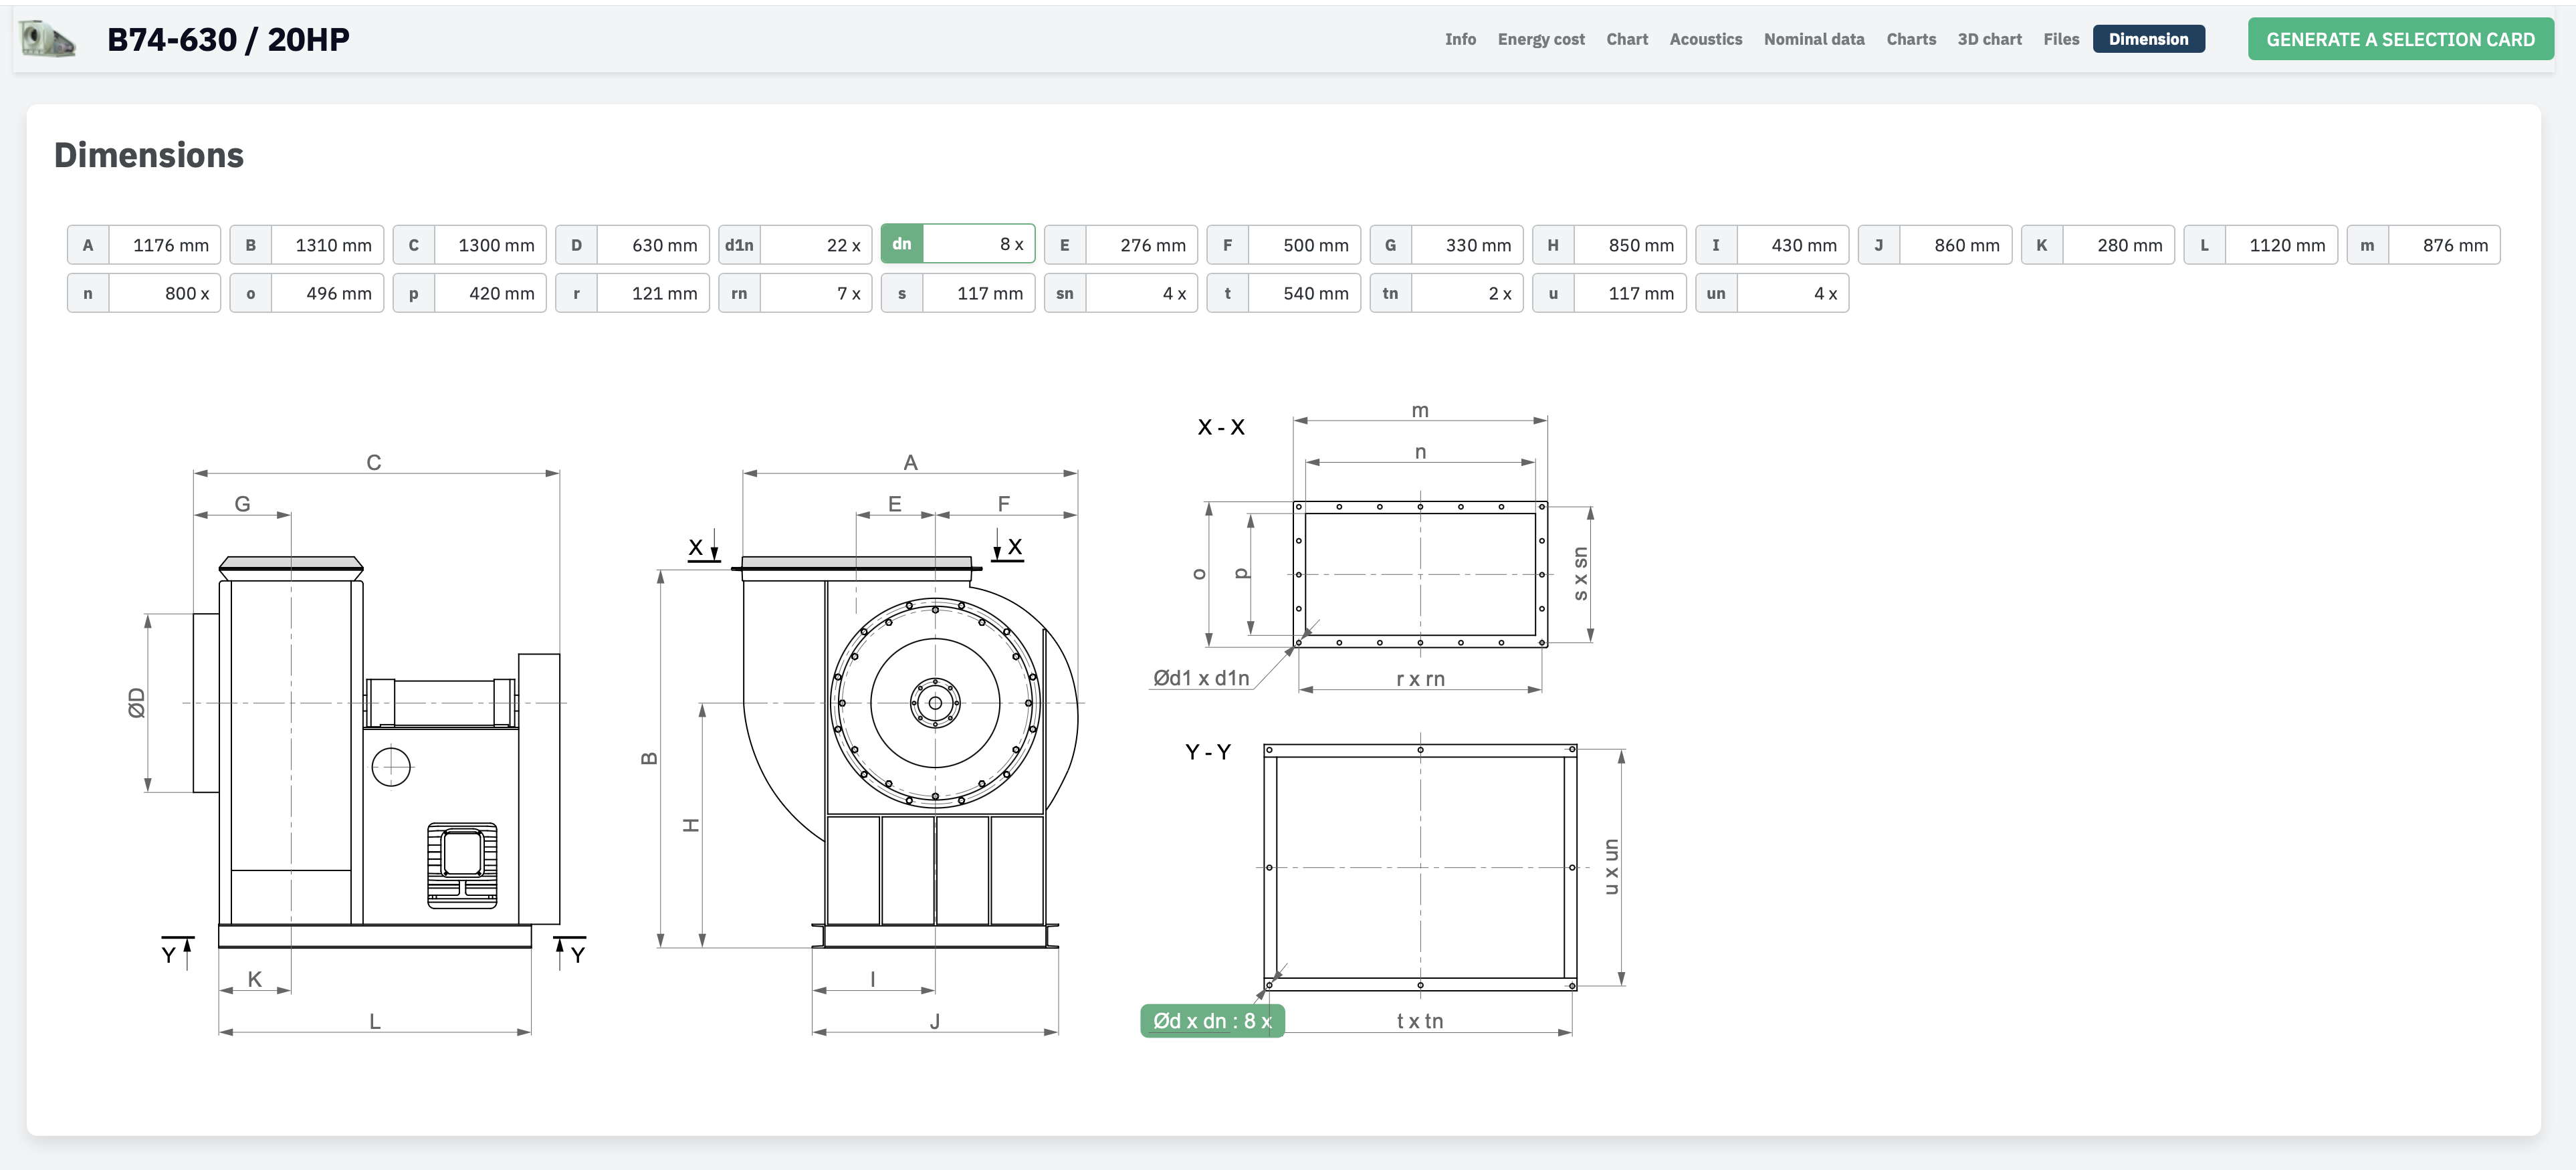Switch to the Chart tab

[1627, 39]
